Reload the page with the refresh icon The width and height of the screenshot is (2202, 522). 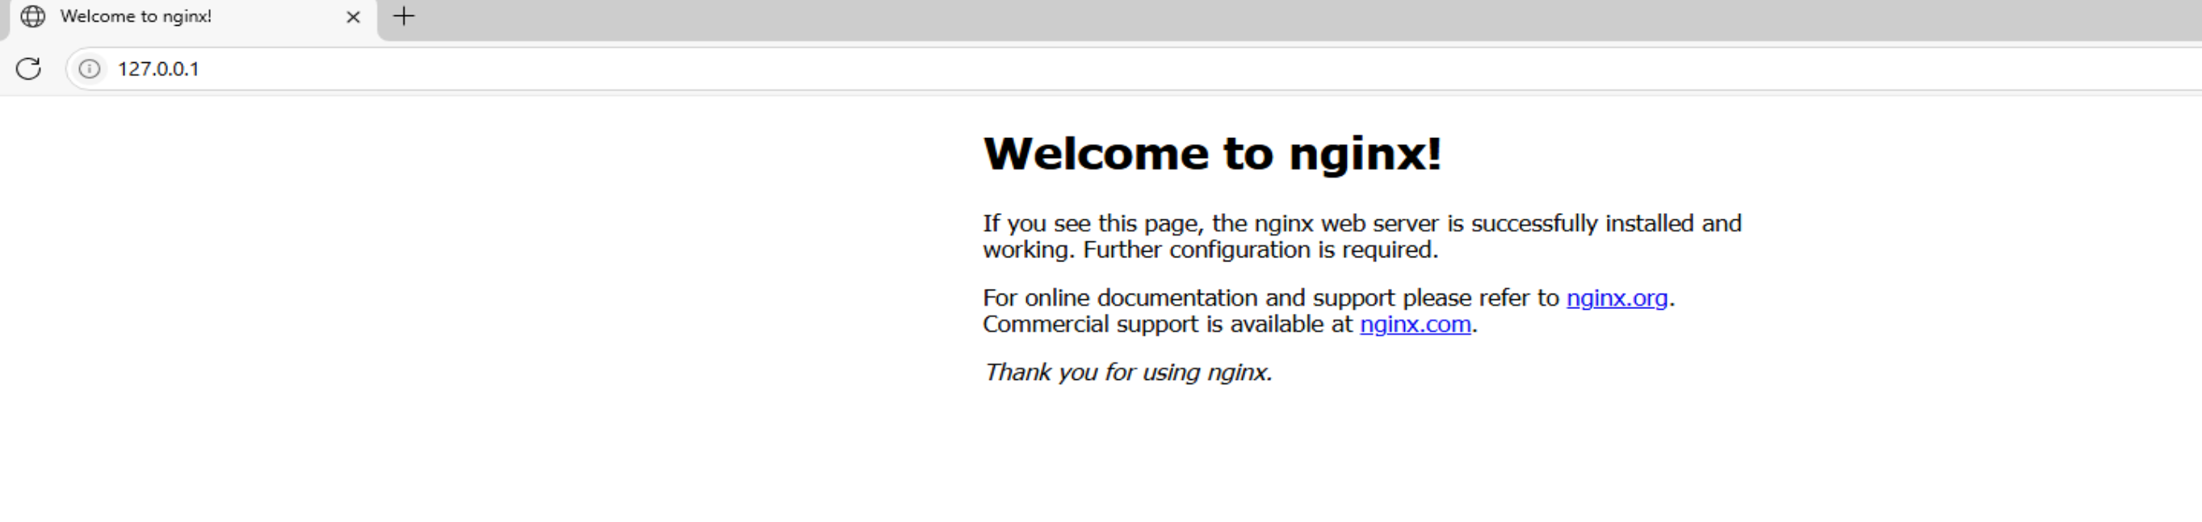28,69
